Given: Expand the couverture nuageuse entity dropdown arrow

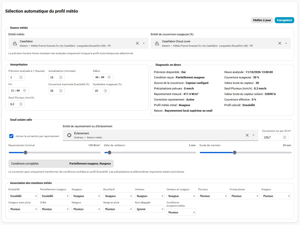Looking at the screenshot, I should (x=286, y=43).
